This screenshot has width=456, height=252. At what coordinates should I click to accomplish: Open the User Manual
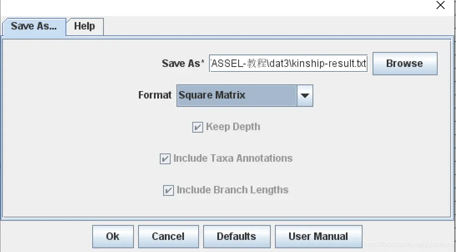(318, 237)
